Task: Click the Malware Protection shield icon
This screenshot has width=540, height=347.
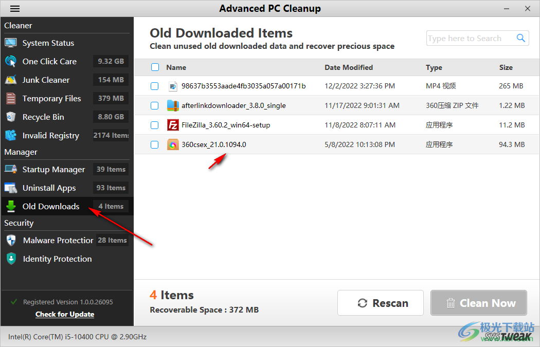Action: [x=11, y=240]
